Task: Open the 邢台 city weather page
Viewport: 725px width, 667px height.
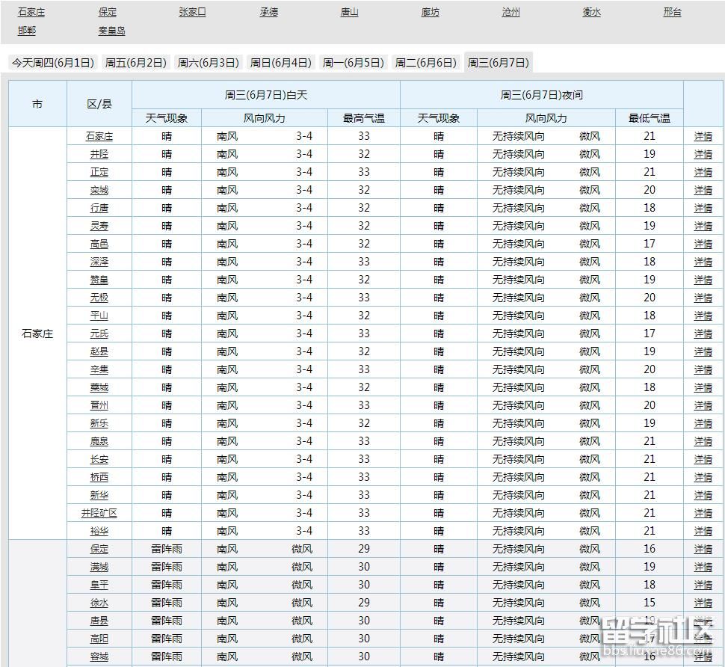Action: tap(671, 13)
